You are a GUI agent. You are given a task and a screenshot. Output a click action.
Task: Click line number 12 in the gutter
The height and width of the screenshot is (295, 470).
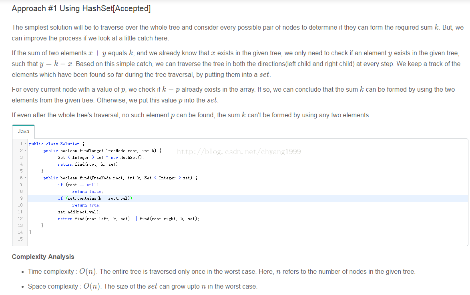(x=20, y=219)
